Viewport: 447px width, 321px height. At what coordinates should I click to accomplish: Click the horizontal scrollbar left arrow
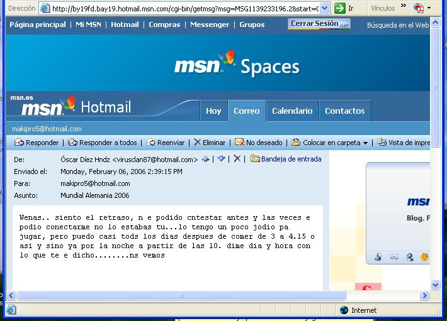click(x=11, y=296)
